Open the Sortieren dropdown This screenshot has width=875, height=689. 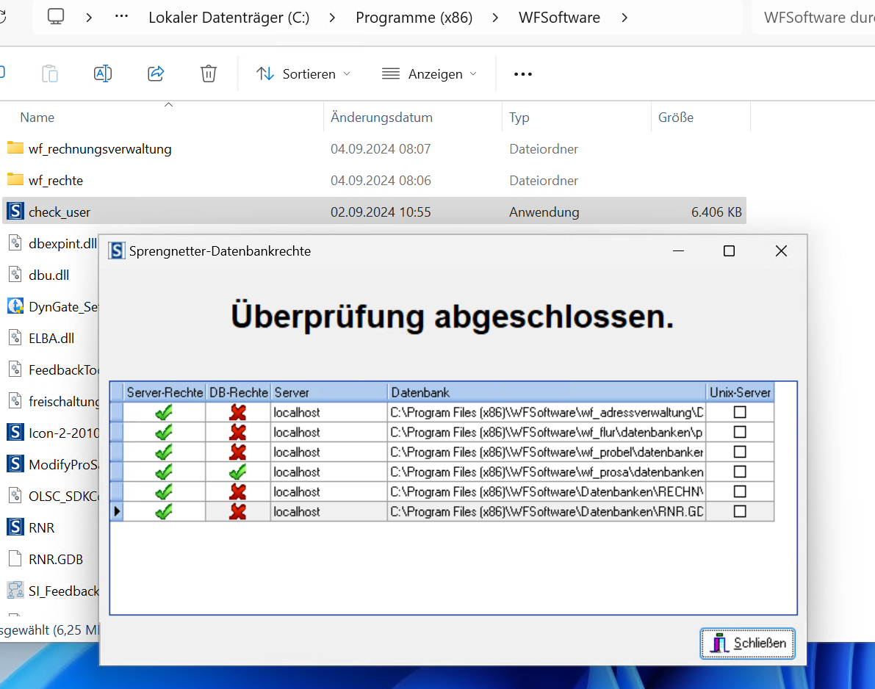point(303,73)
